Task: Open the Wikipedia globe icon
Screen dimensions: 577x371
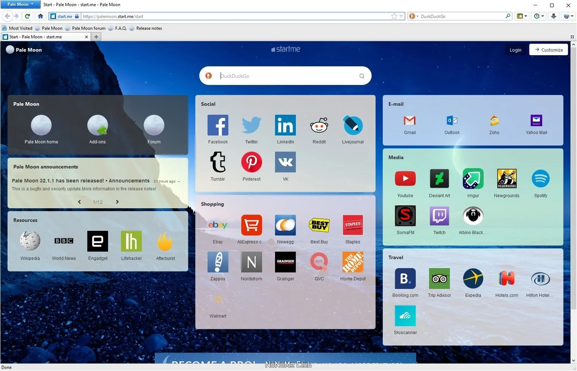Action: point(30,241)
